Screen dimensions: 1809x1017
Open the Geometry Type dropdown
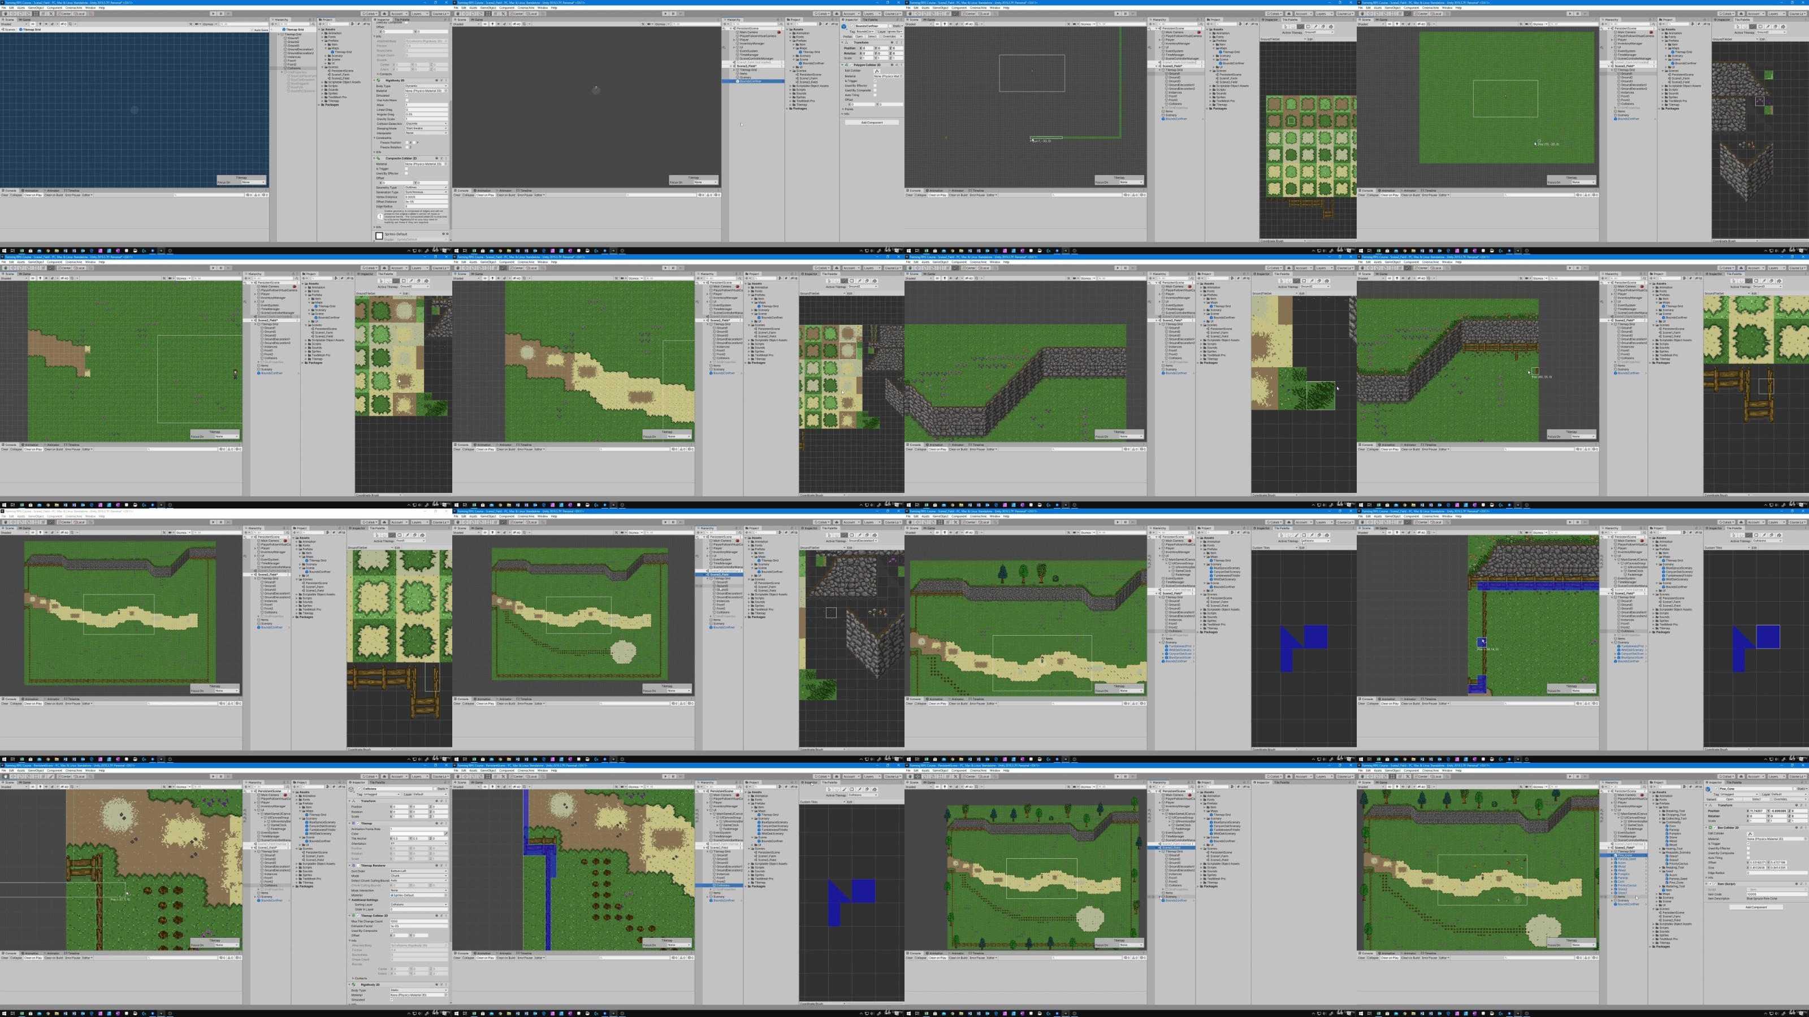click(426, 188)
